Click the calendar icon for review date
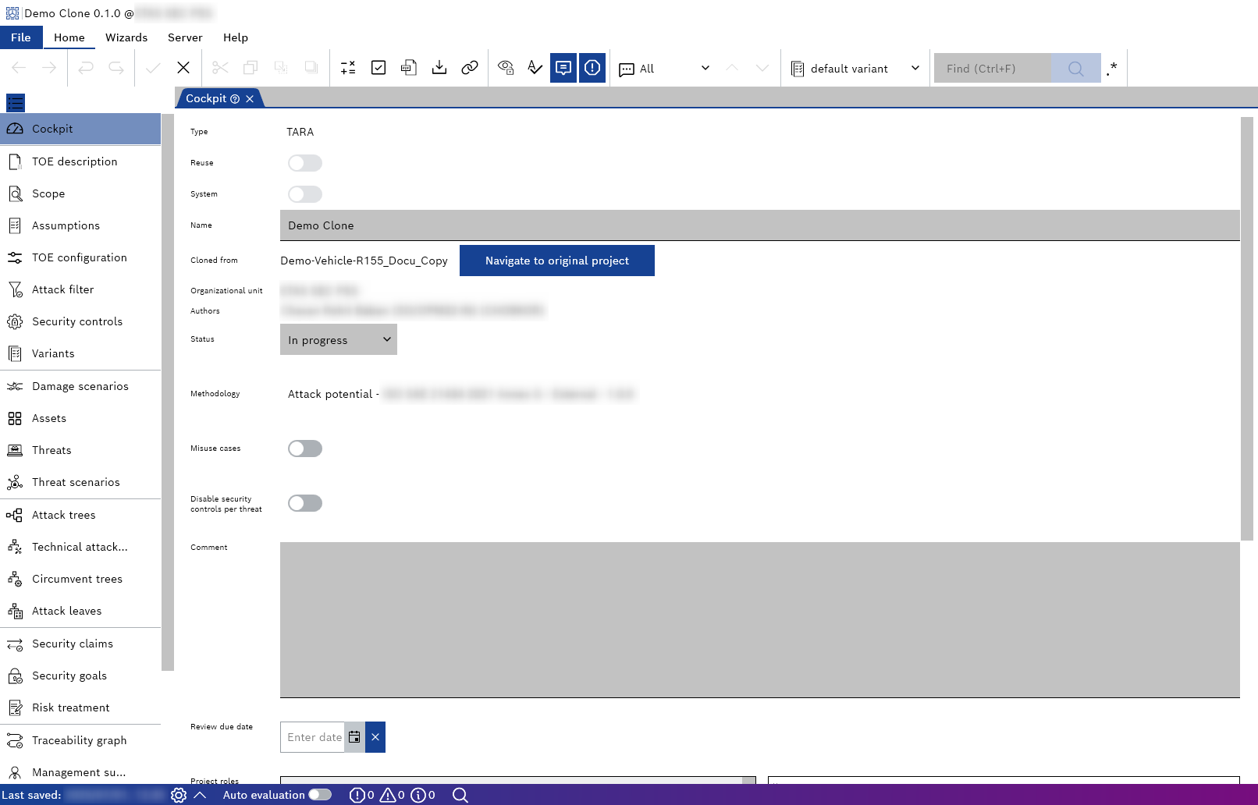This screenshot has width=1258, height=805. [x=354, y=737]
